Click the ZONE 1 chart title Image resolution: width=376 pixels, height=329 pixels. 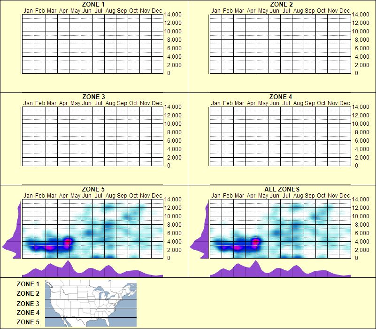tap(93, 5)
